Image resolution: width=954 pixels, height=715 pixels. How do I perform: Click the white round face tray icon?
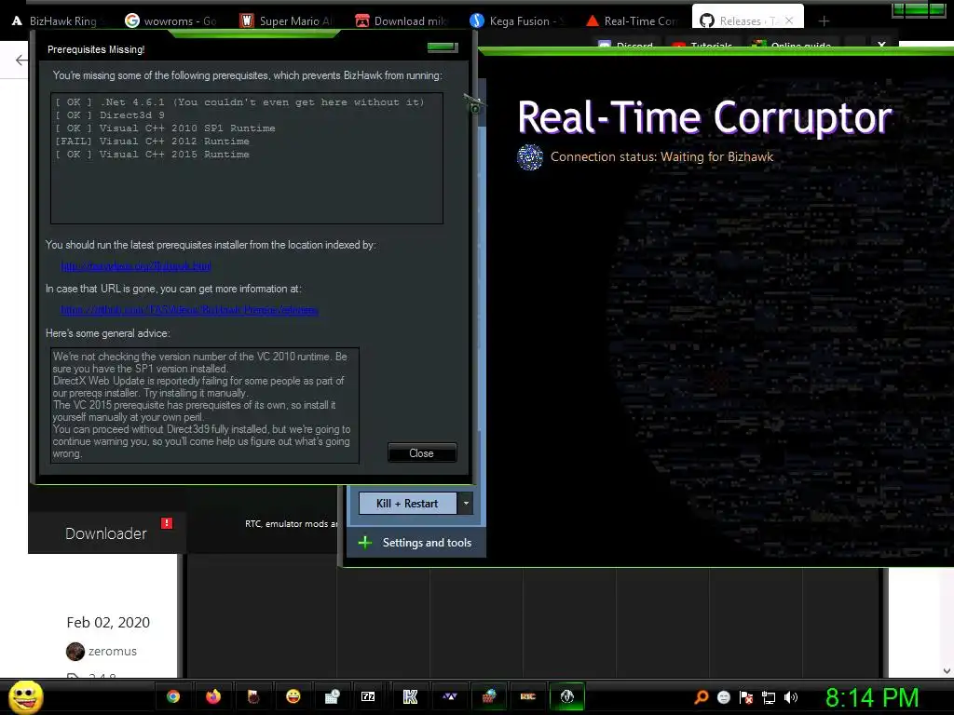pos(723,697)
